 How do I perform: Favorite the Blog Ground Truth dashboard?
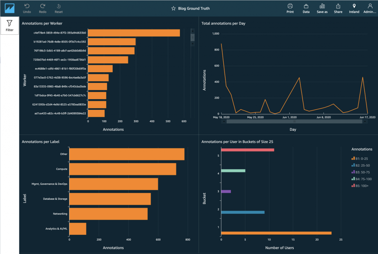click(x=173, y=8)
